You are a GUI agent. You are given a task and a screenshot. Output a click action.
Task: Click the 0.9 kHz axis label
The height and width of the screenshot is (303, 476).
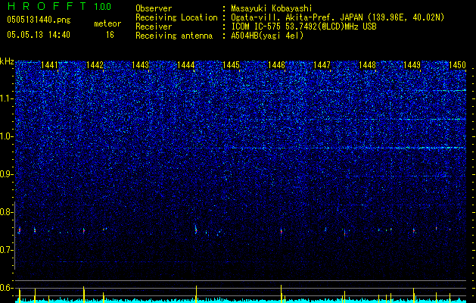coord(5,174)
